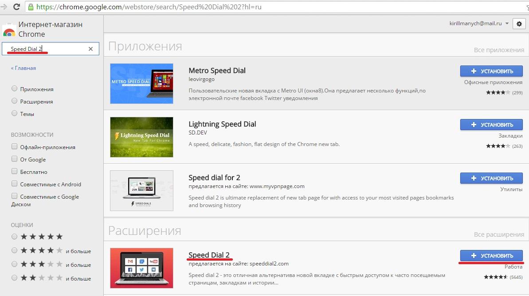Click the Интернет-магазин Chrome heading
Image resolution: width=529 pixels, height=296 pixels.
click(x=50, y=29)
